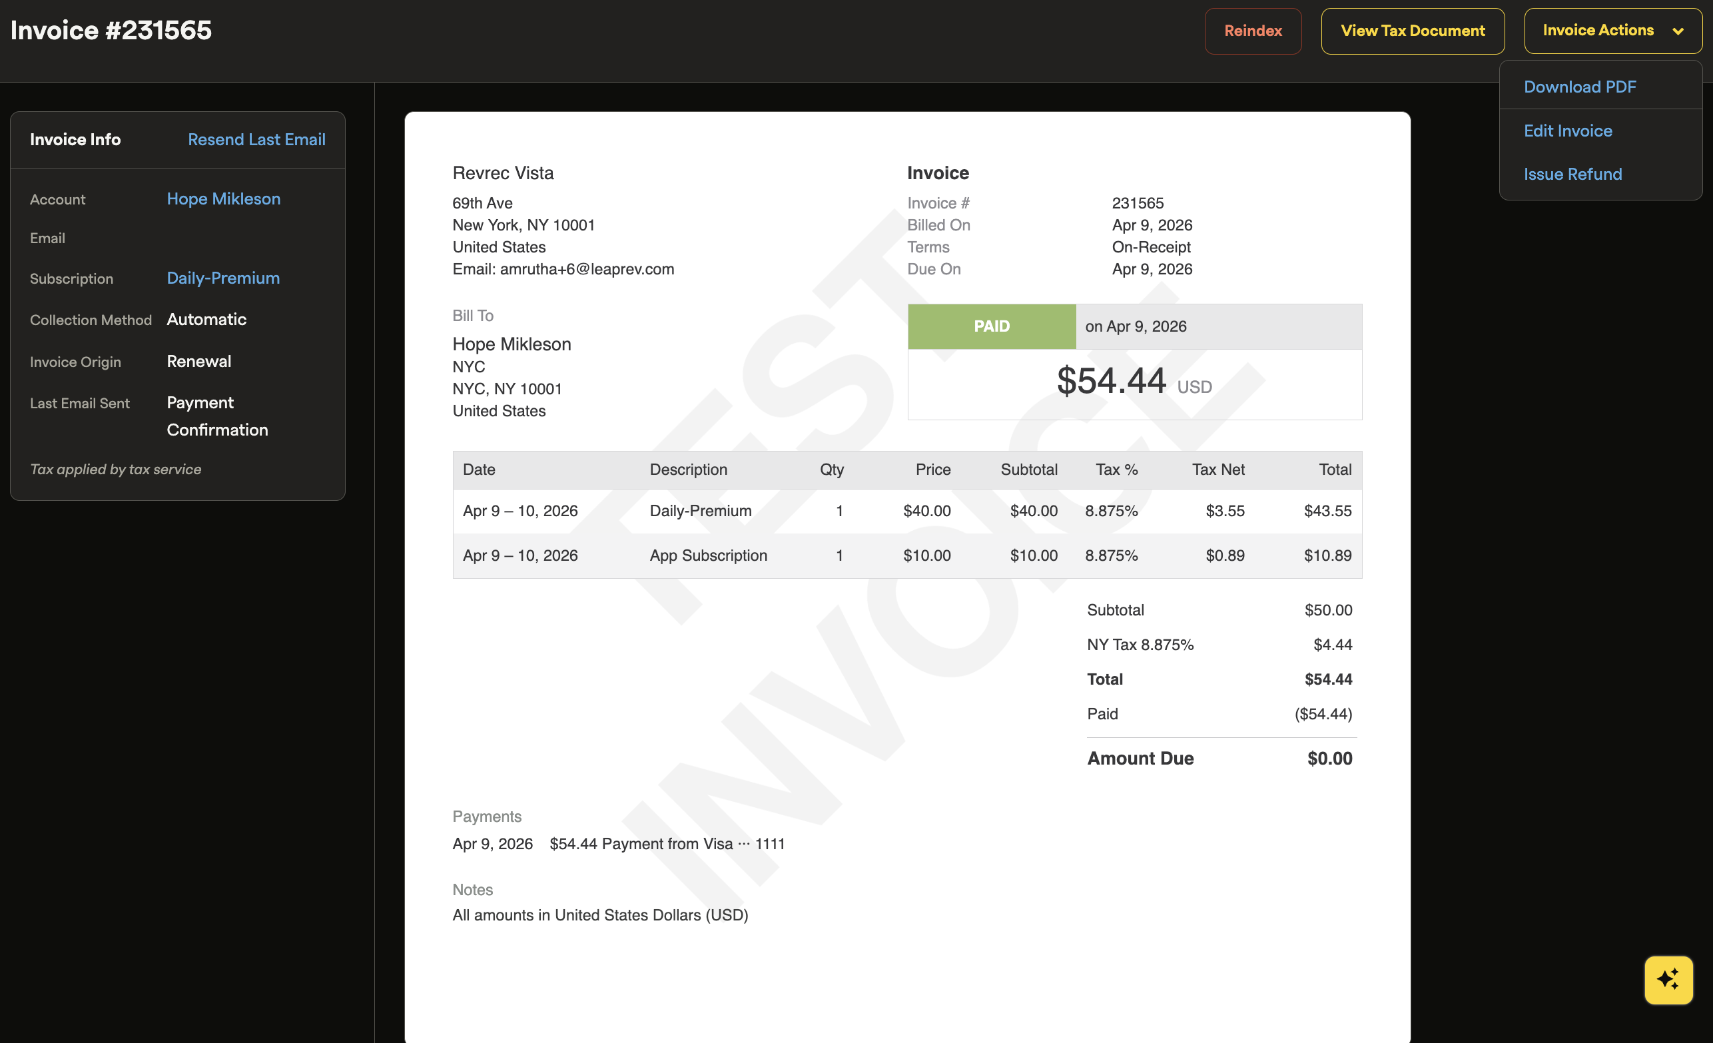
Task: Click the Visa payment entry line
Action: coord(666,843)
